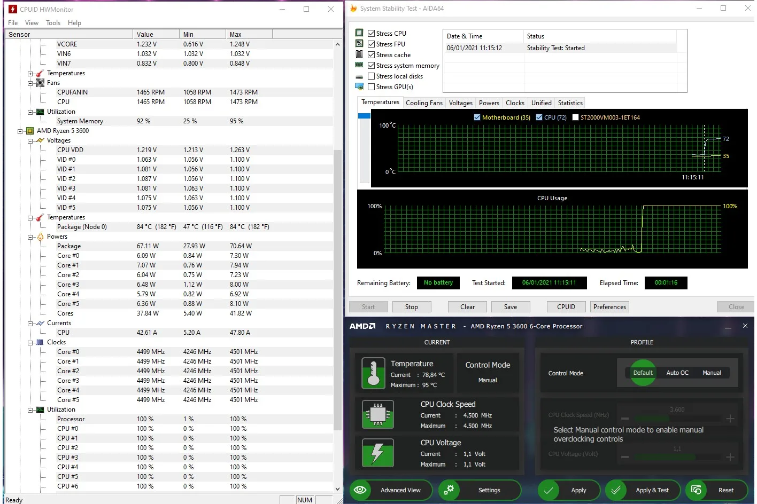Switch to the Cooling Fans tab

(x=424, y=103)
